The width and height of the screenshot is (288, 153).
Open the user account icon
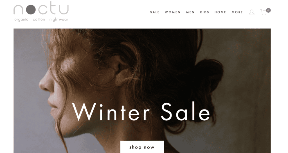(251, 12)
